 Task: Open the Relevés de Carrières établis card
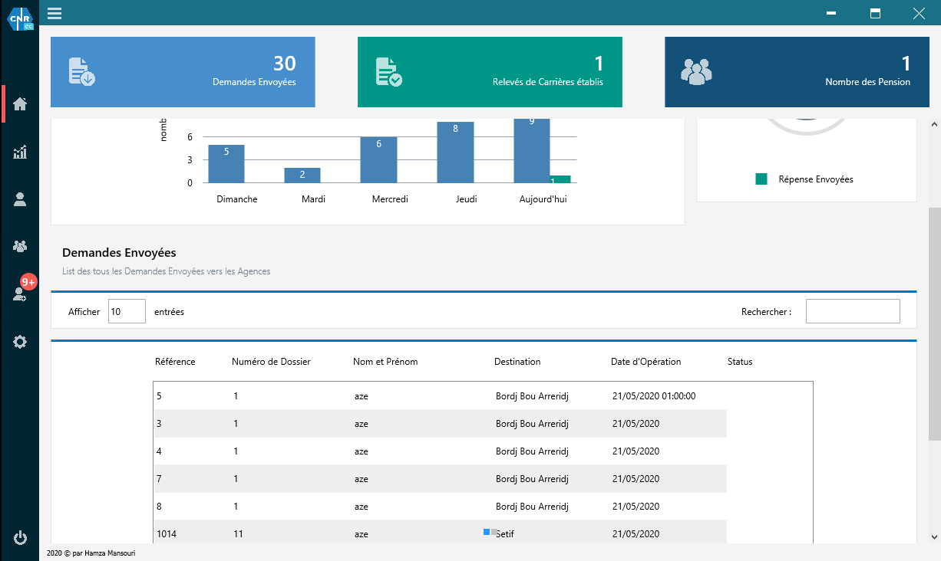pyautogui.click(x=490, y=72)
